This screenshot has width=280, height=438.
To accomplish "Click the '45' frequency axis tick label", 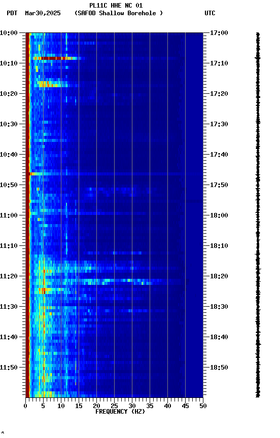I will (x=185, y=406).
